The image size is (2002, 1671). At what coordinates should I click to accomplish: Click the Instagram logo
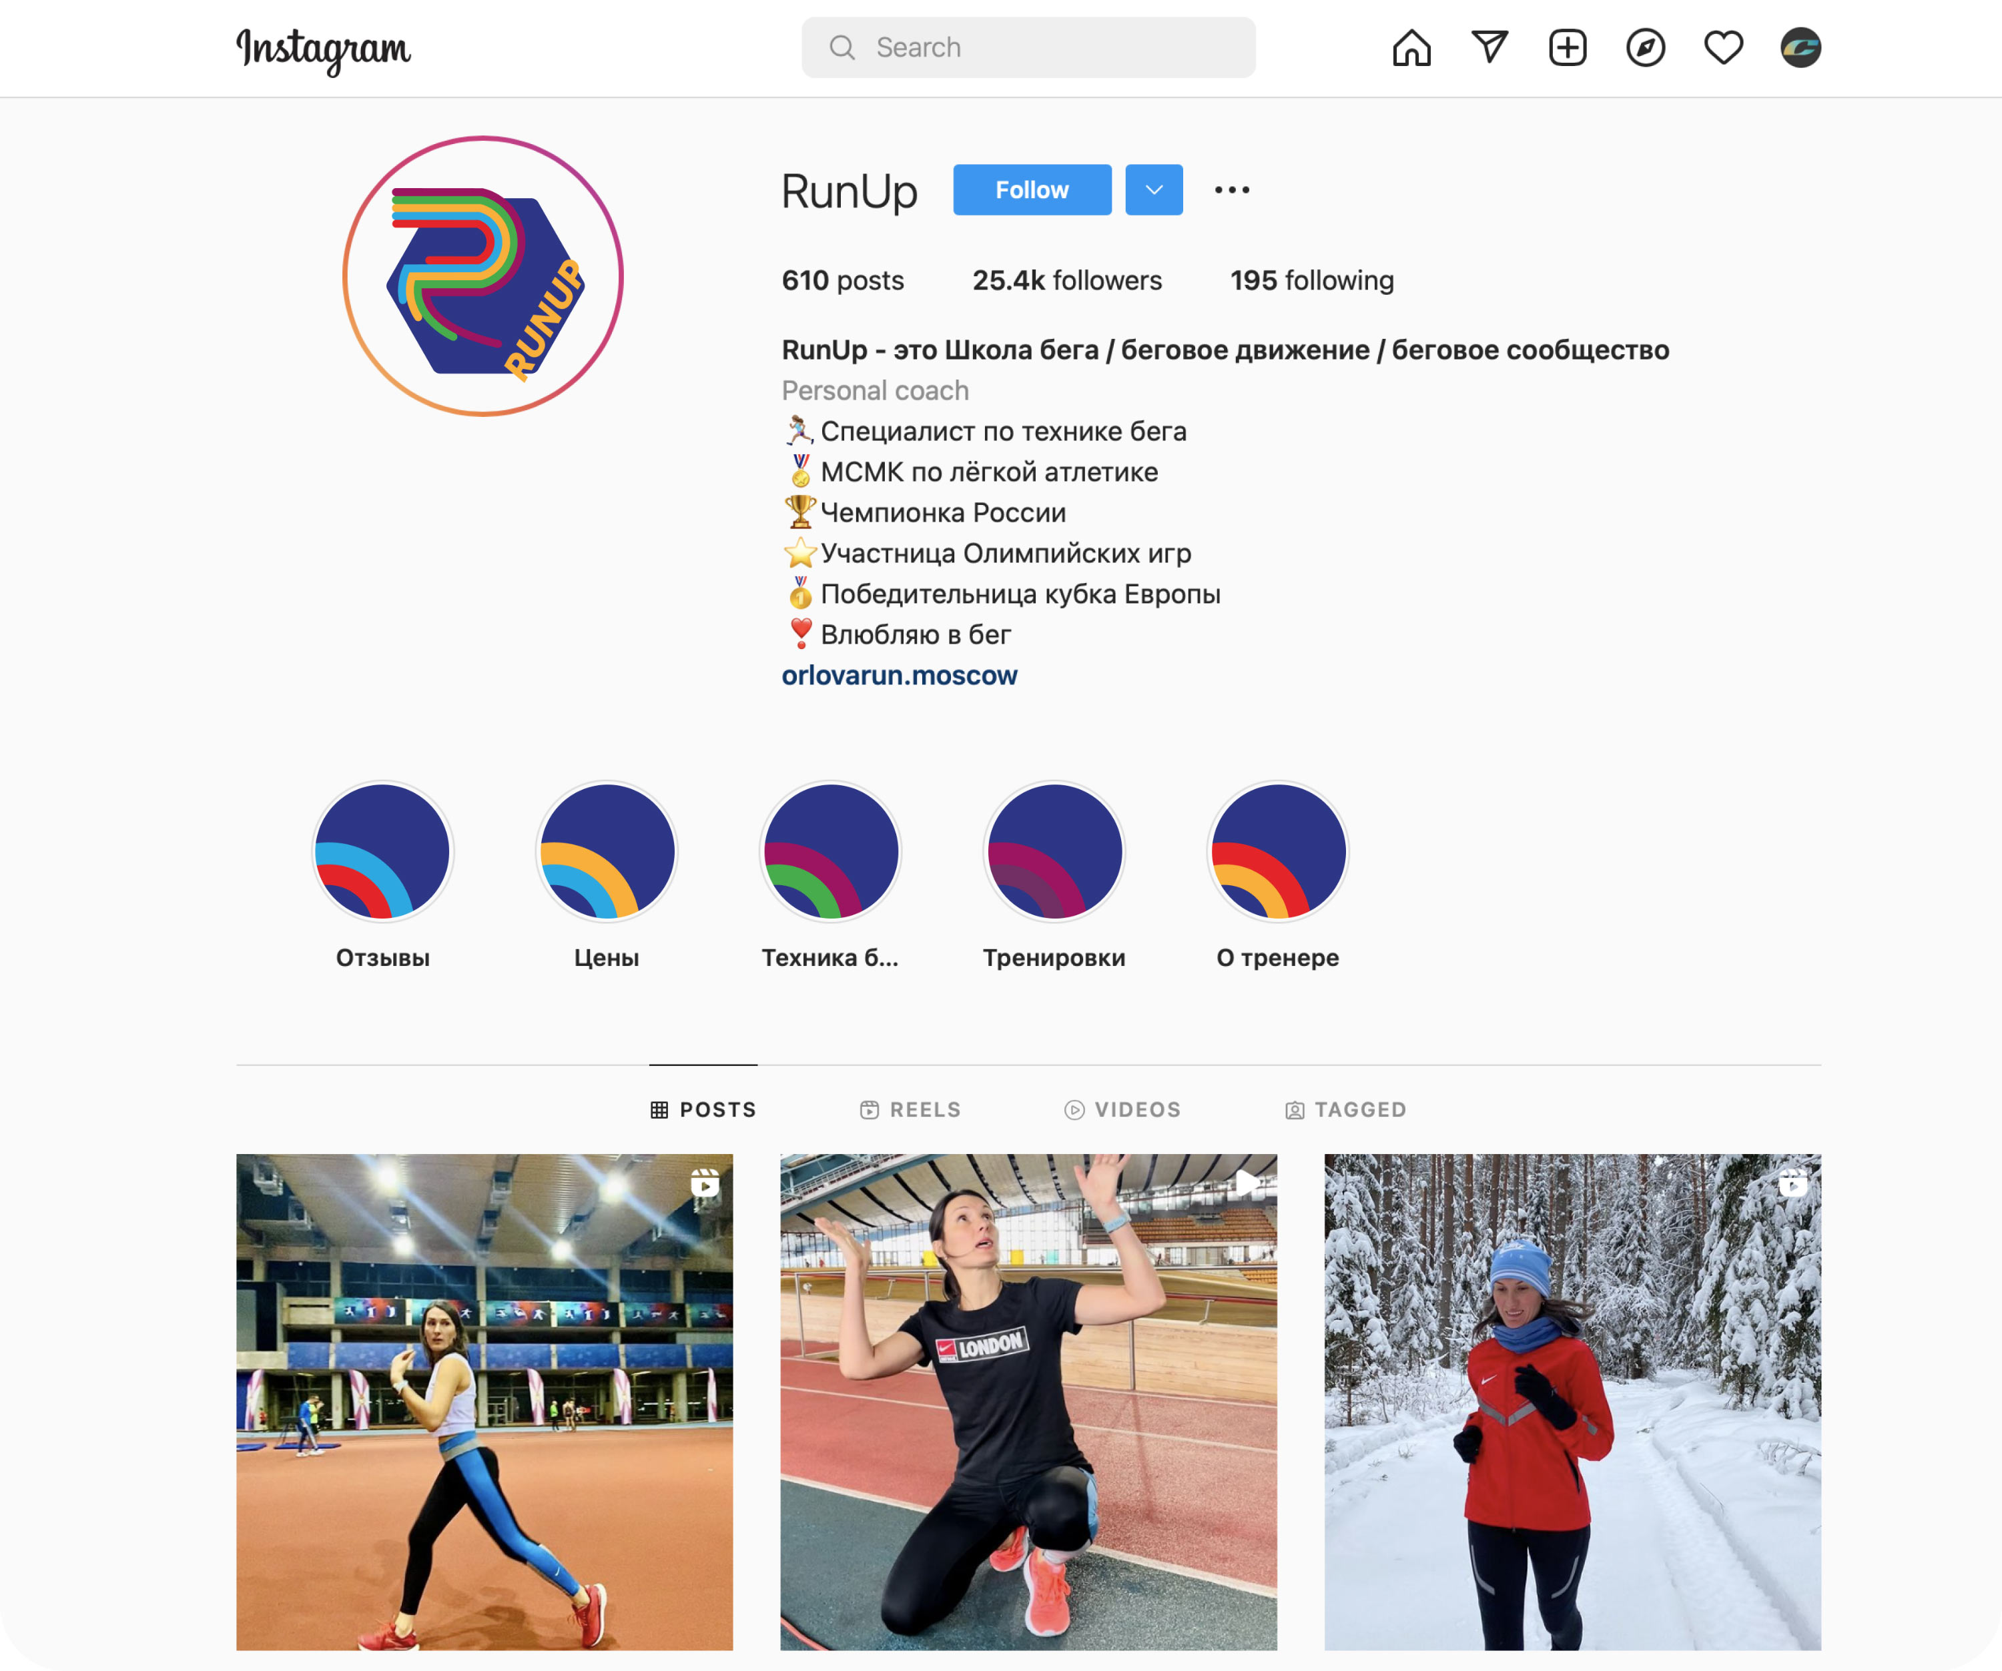(323, 49)
